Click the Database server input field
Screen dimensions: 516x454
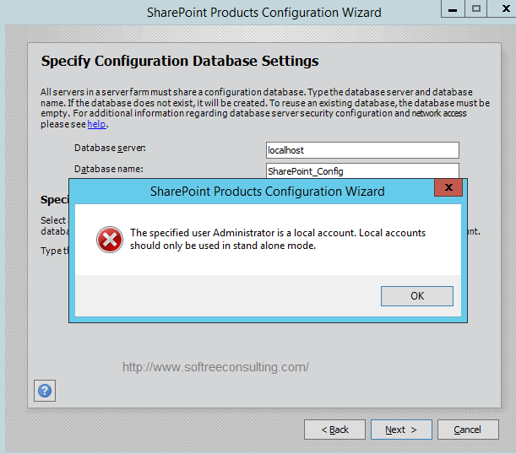[x=362, y=150]
